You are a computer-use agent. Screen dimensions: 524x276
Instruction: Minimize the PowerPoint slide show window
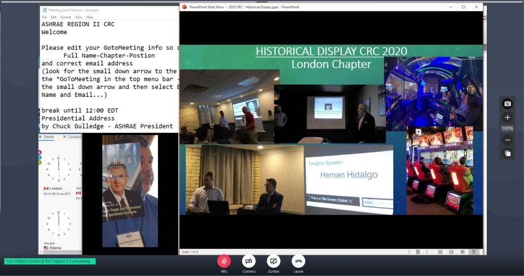click(451, 7)
